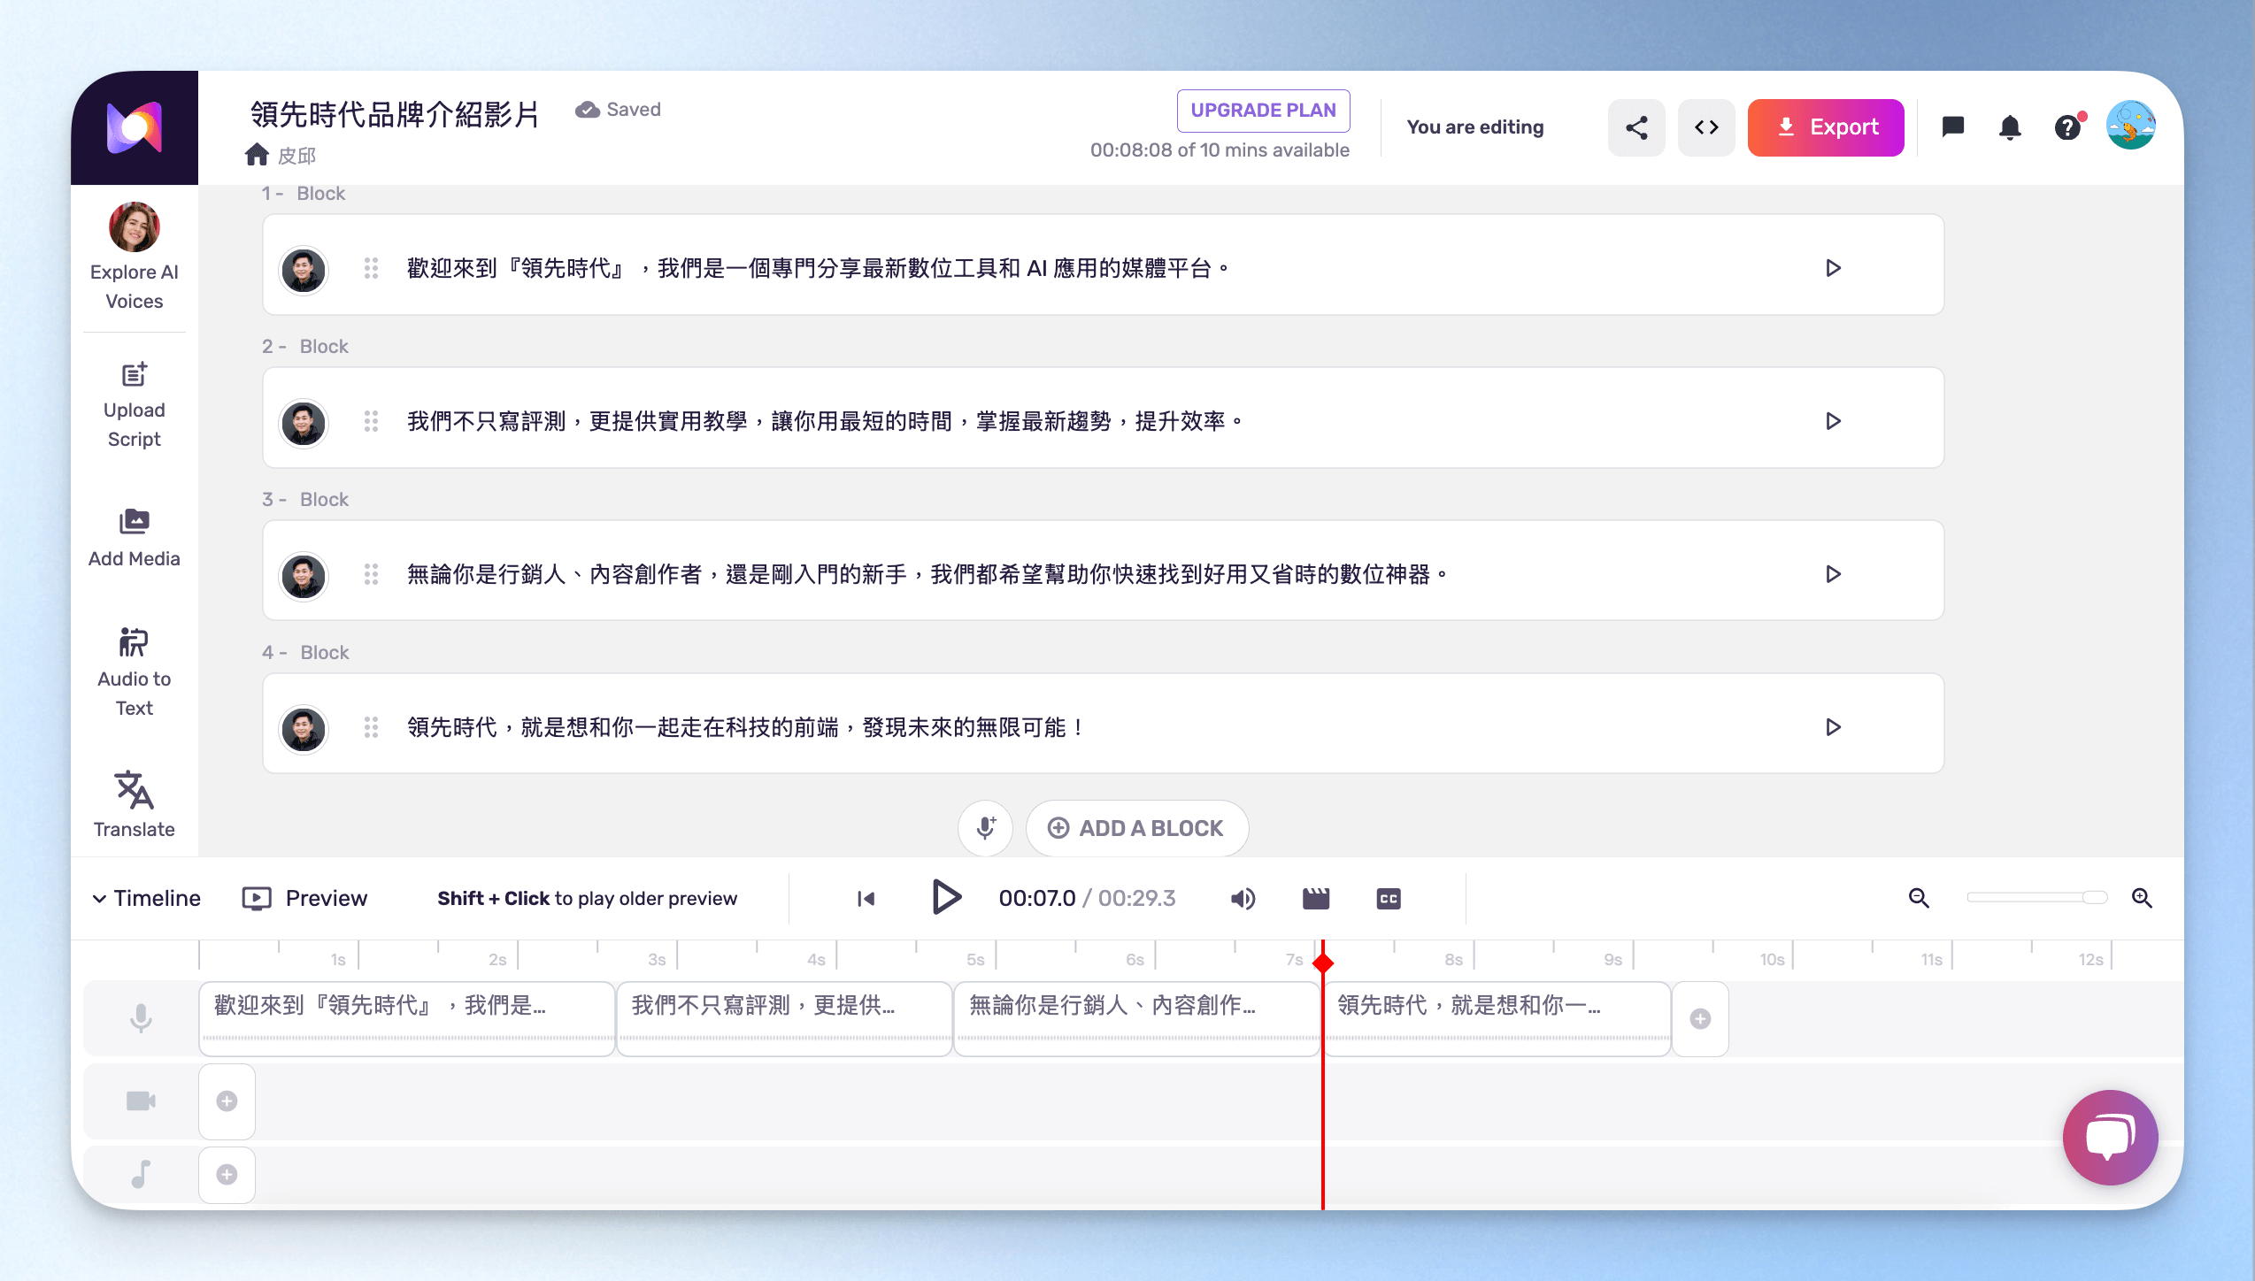Viewport: 2255px width, 1281px height.
Task: Open the chat messages icon
Action: 1953,127
